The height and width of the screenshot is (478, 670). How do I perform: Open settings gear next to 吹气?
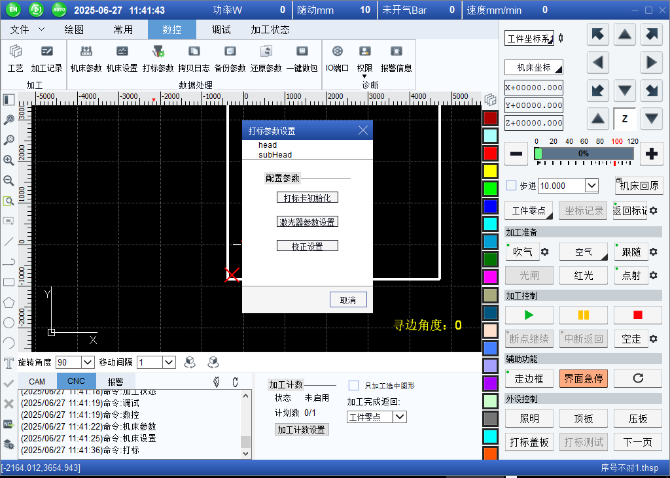pyautogui.click(x=544, y=252)
